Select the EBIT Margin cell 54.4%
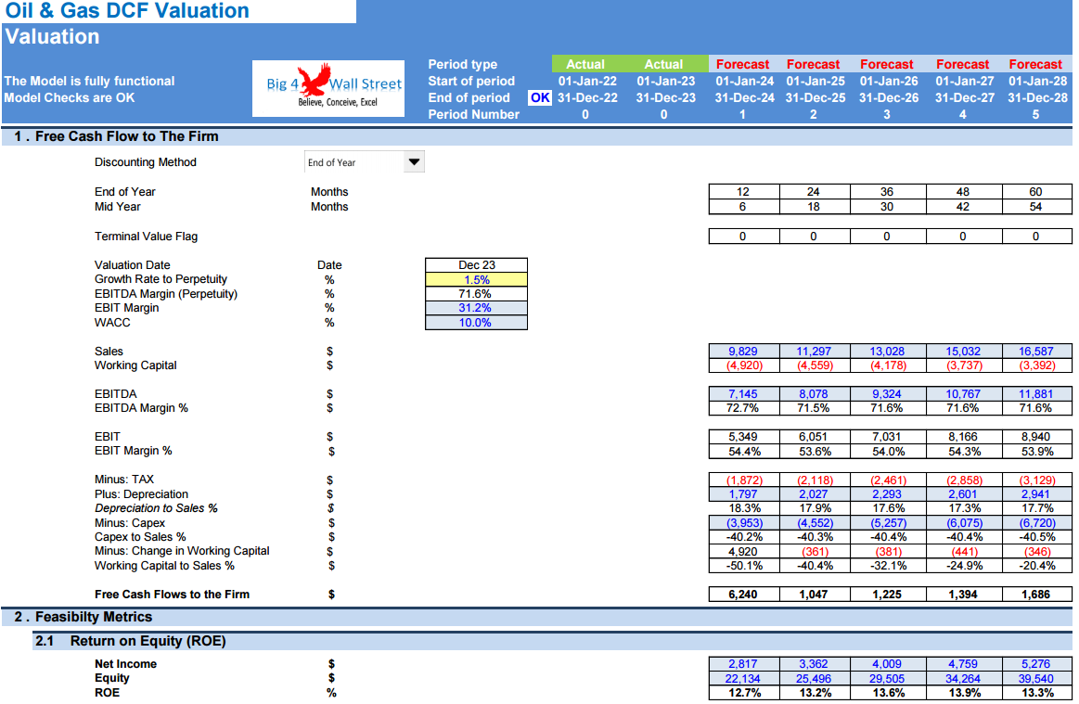 pos(744,452)
